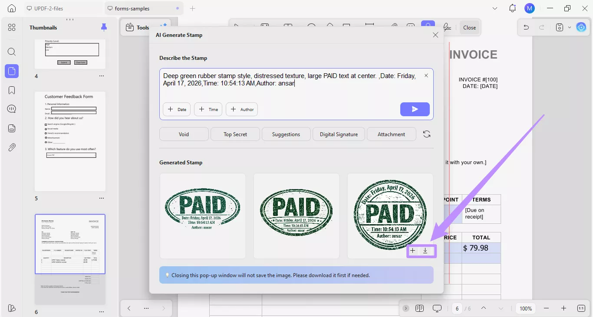Open the save options dropdown chevron
Screen dimensions: 593x317
(x=569, y=27)
